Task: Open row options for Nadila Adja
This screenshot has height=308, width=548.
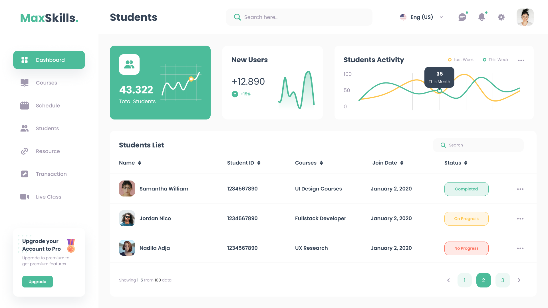Action: coord(520,248)
